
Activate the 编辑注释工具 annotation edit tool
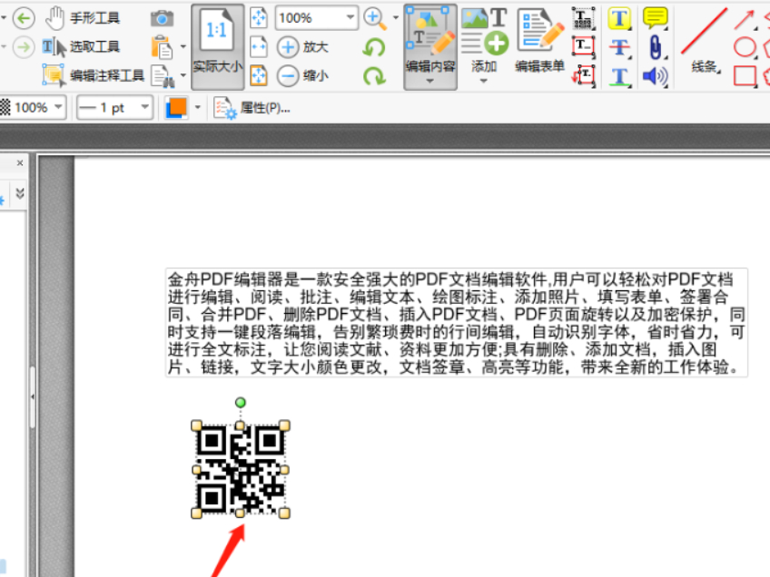point(94,75)
